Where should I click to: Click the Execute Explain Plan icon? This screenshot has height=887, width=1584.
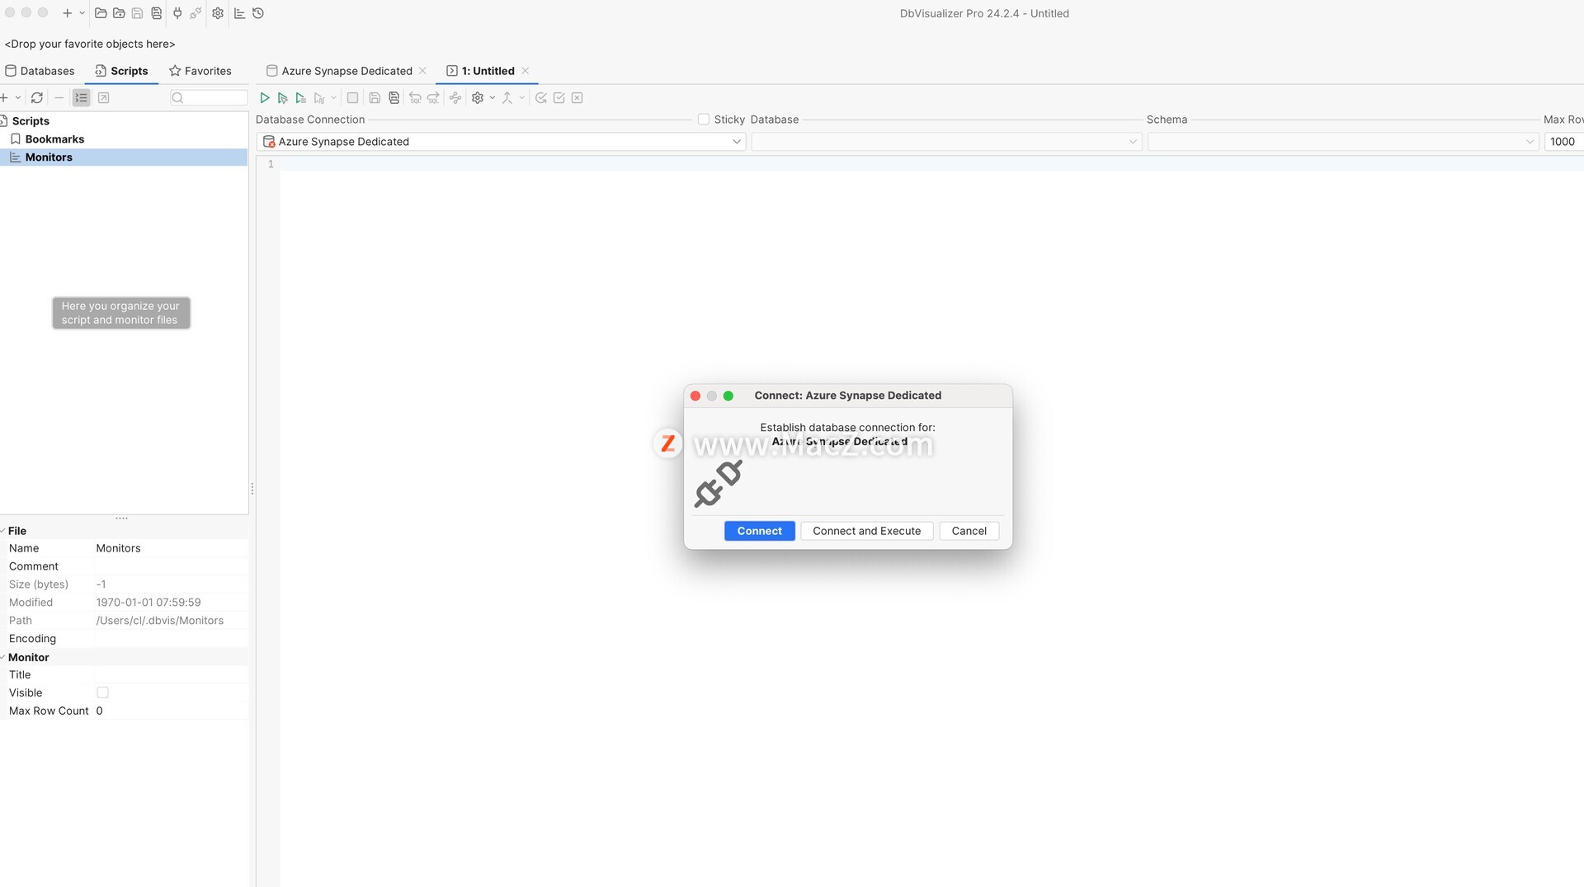tap(319, 98)
